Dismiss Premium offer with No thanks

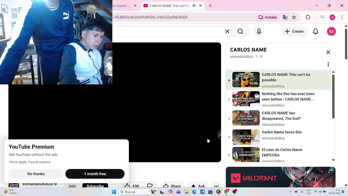click(x=36, y=174)
